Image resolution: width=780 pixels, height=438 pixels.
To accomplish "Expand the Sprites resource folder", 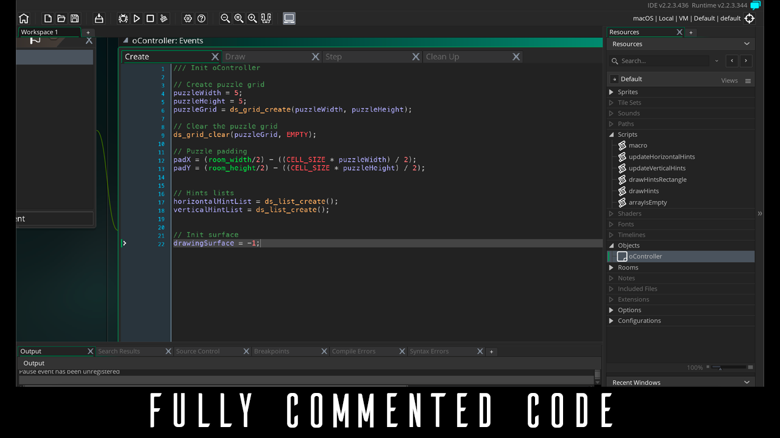I will coord(611,92).
